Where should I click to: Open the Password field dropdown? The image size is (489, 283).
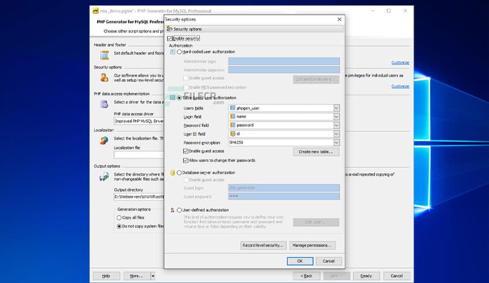[336, 125]
